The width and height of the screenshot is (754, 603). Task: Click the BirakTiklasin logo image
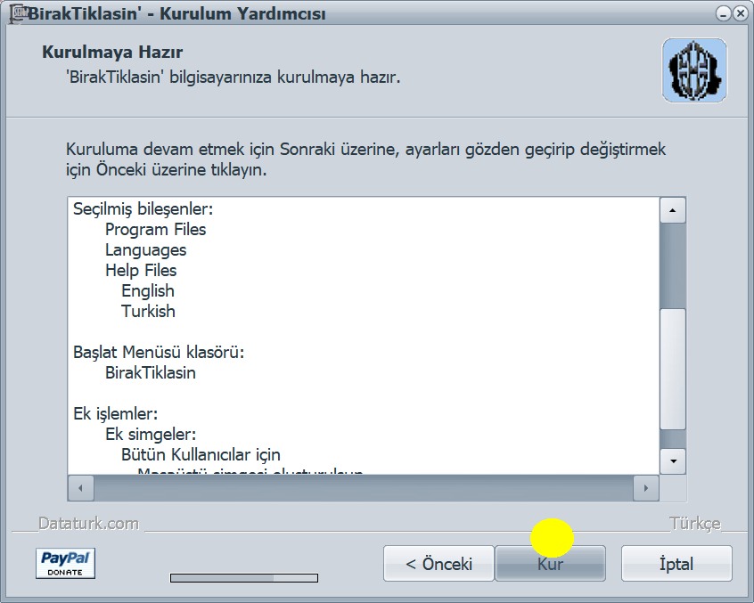tap(694, 70)
